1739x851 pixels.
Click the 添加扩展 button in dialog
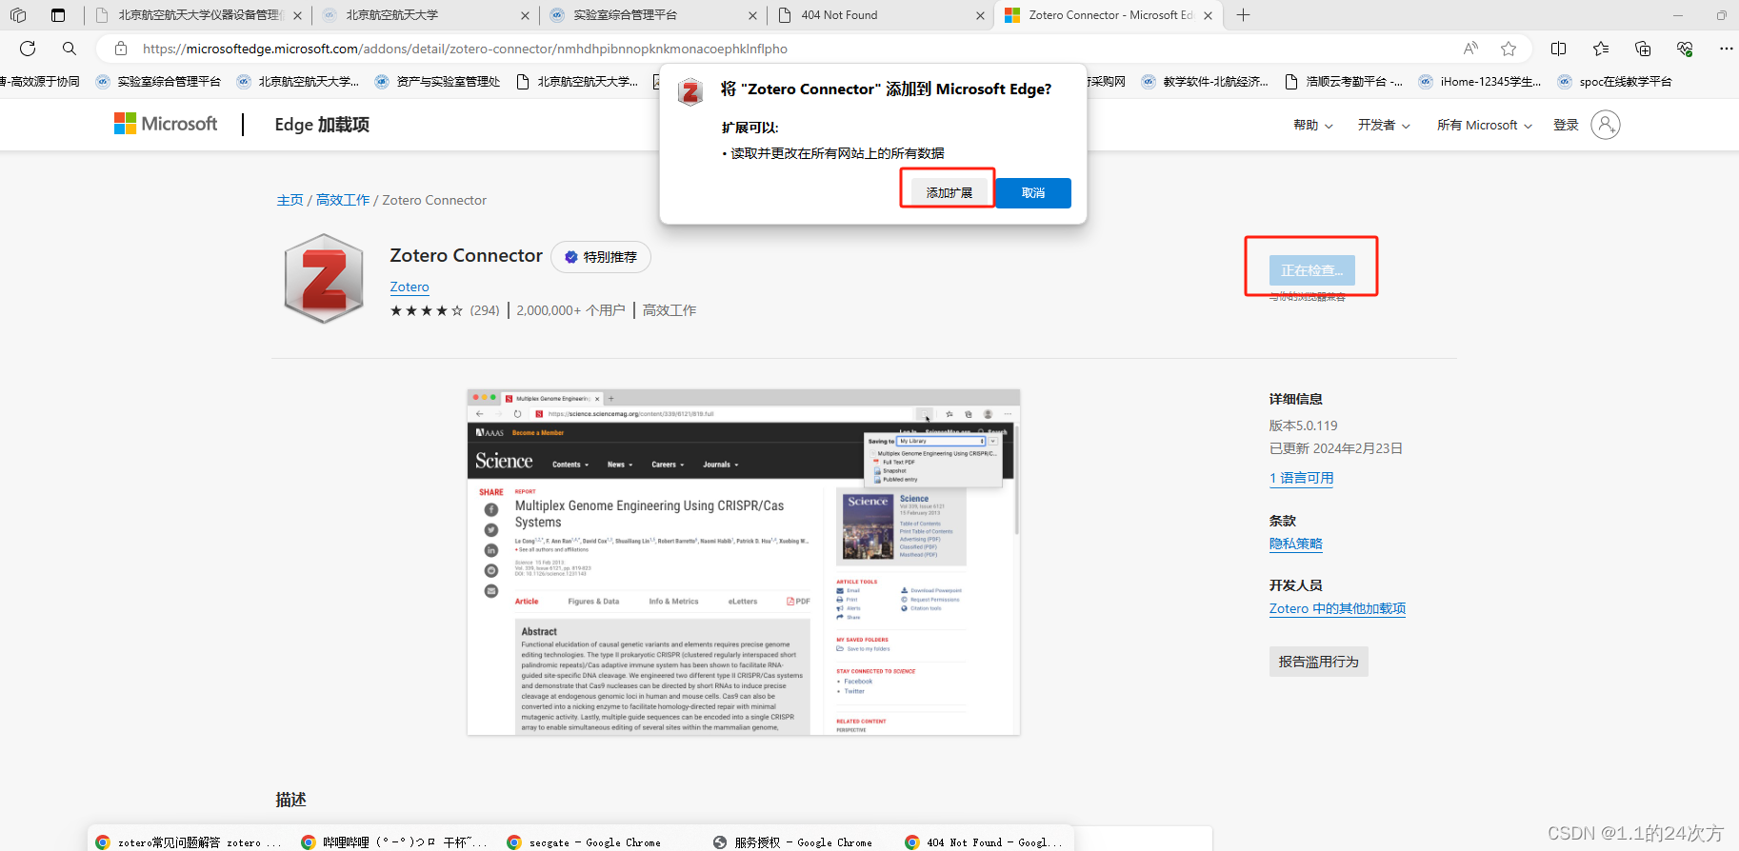click(x=949, y=192)
